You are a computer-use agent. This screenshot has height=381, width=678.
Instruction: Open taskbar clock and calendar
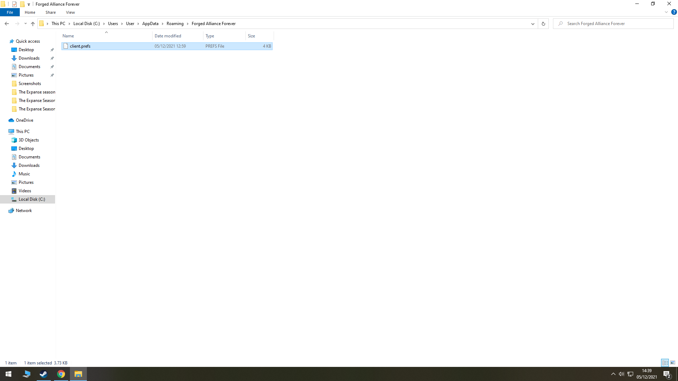(647, 374)
